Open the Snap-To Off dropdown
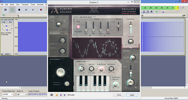This screenshot has width=188, height=100. coord(22,94)
